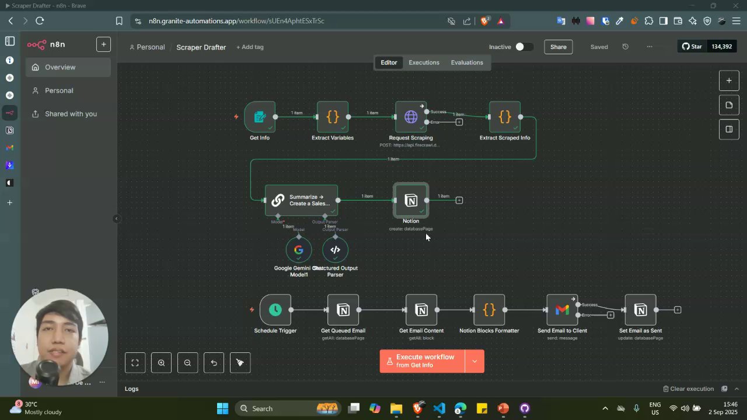Open the browser extensions puzzle icon
747x420 pixels.
coord(649,21)
